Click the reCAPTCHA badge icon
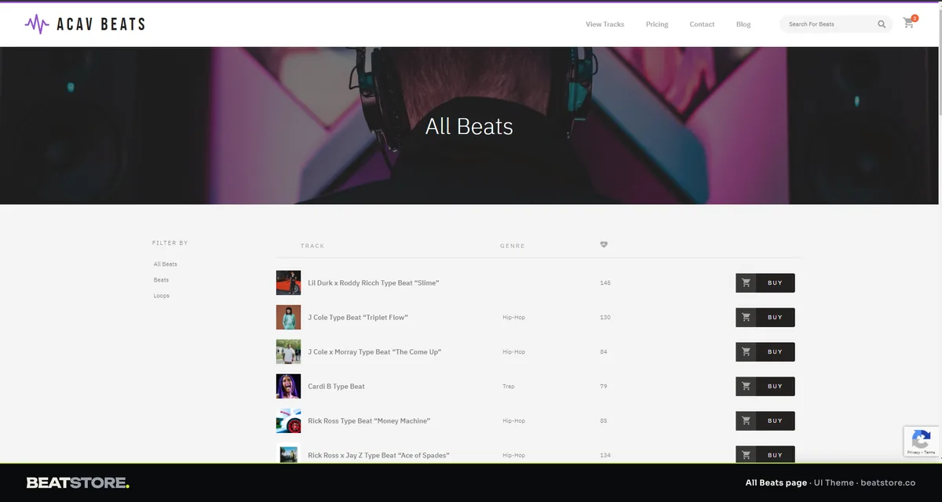Image resolution: width=942 pixels, height=502 pixels. tap(922, 442)
